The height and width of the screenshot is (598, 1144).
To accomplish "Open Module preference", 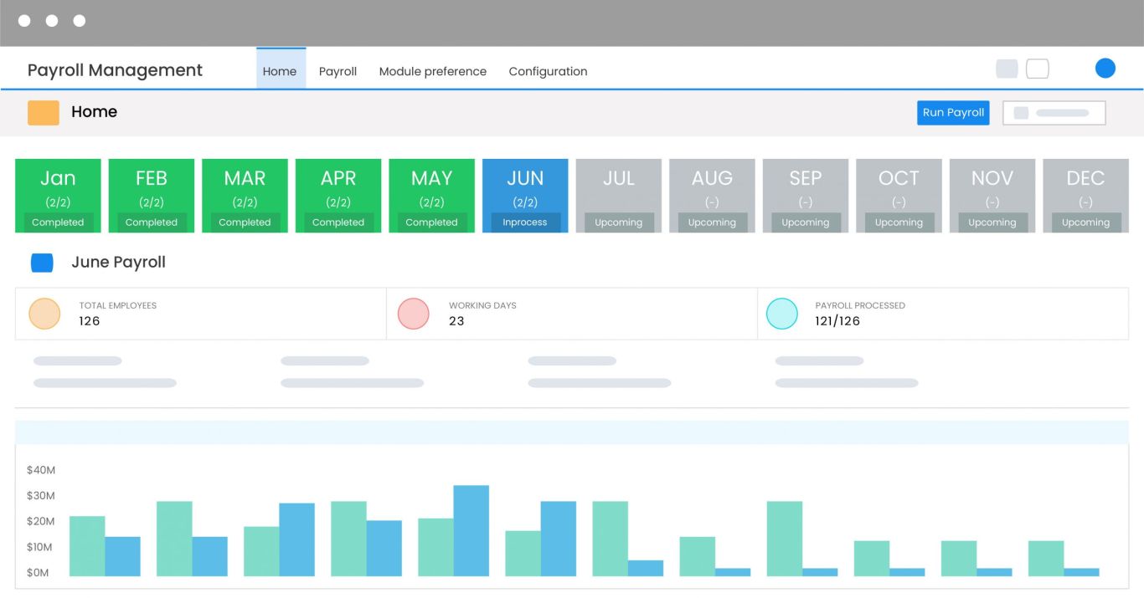I will [432, 71].
